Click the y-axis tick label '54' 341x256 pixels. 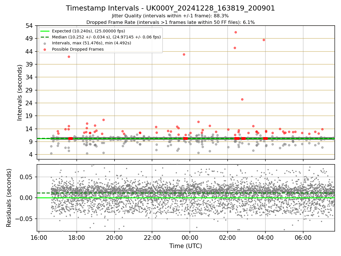tap(29, 26)
